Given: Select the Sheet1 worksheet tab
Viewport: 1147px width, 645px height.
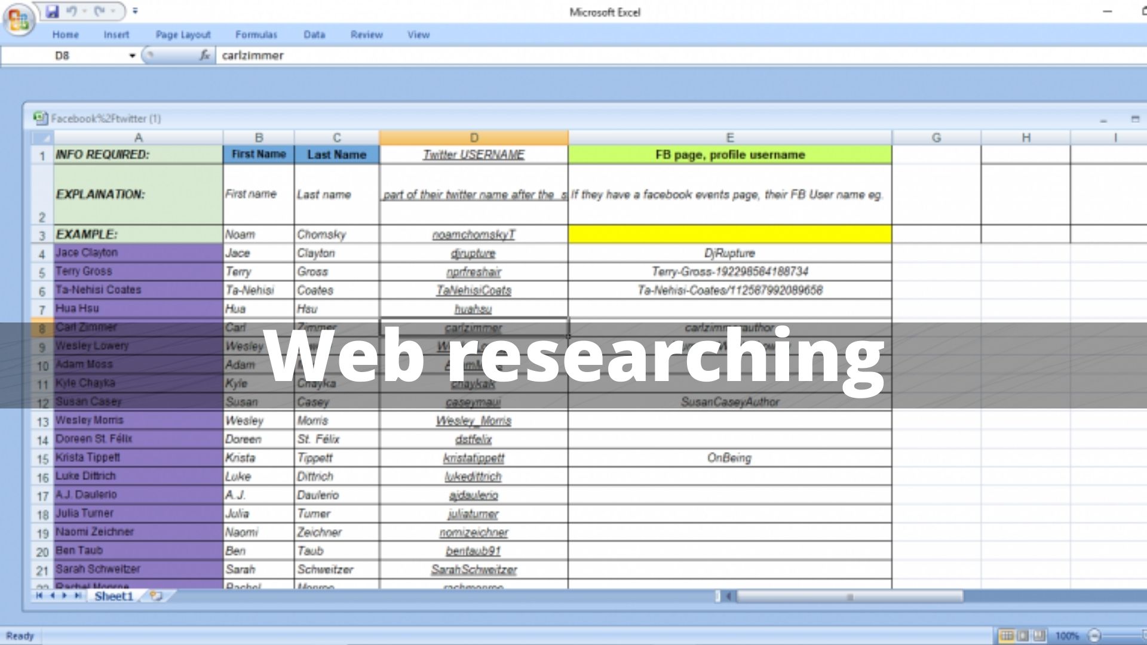Looking at the screenshot, I should point(114,596).
